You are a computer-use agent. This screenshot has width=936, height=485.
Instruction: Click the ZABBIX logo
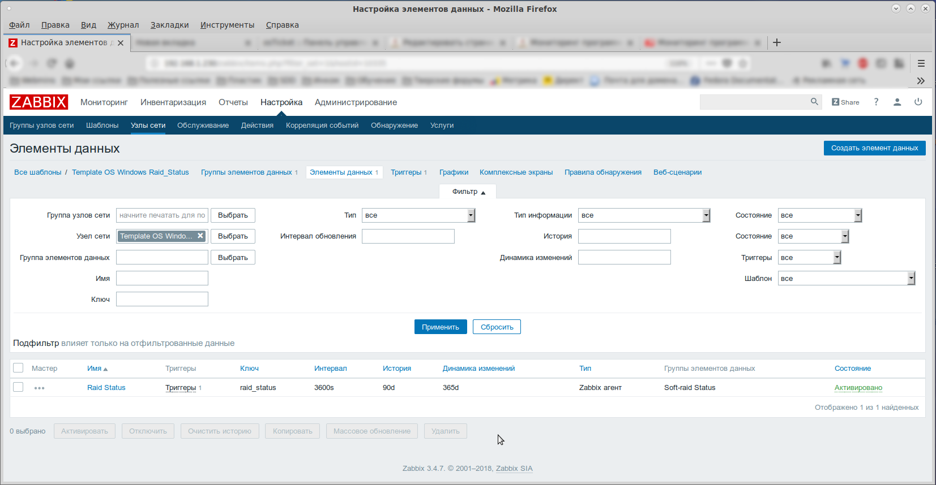coord(39,102)
